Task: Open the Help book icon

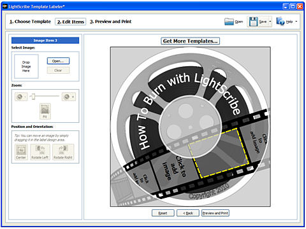Action: click(280, 22)
